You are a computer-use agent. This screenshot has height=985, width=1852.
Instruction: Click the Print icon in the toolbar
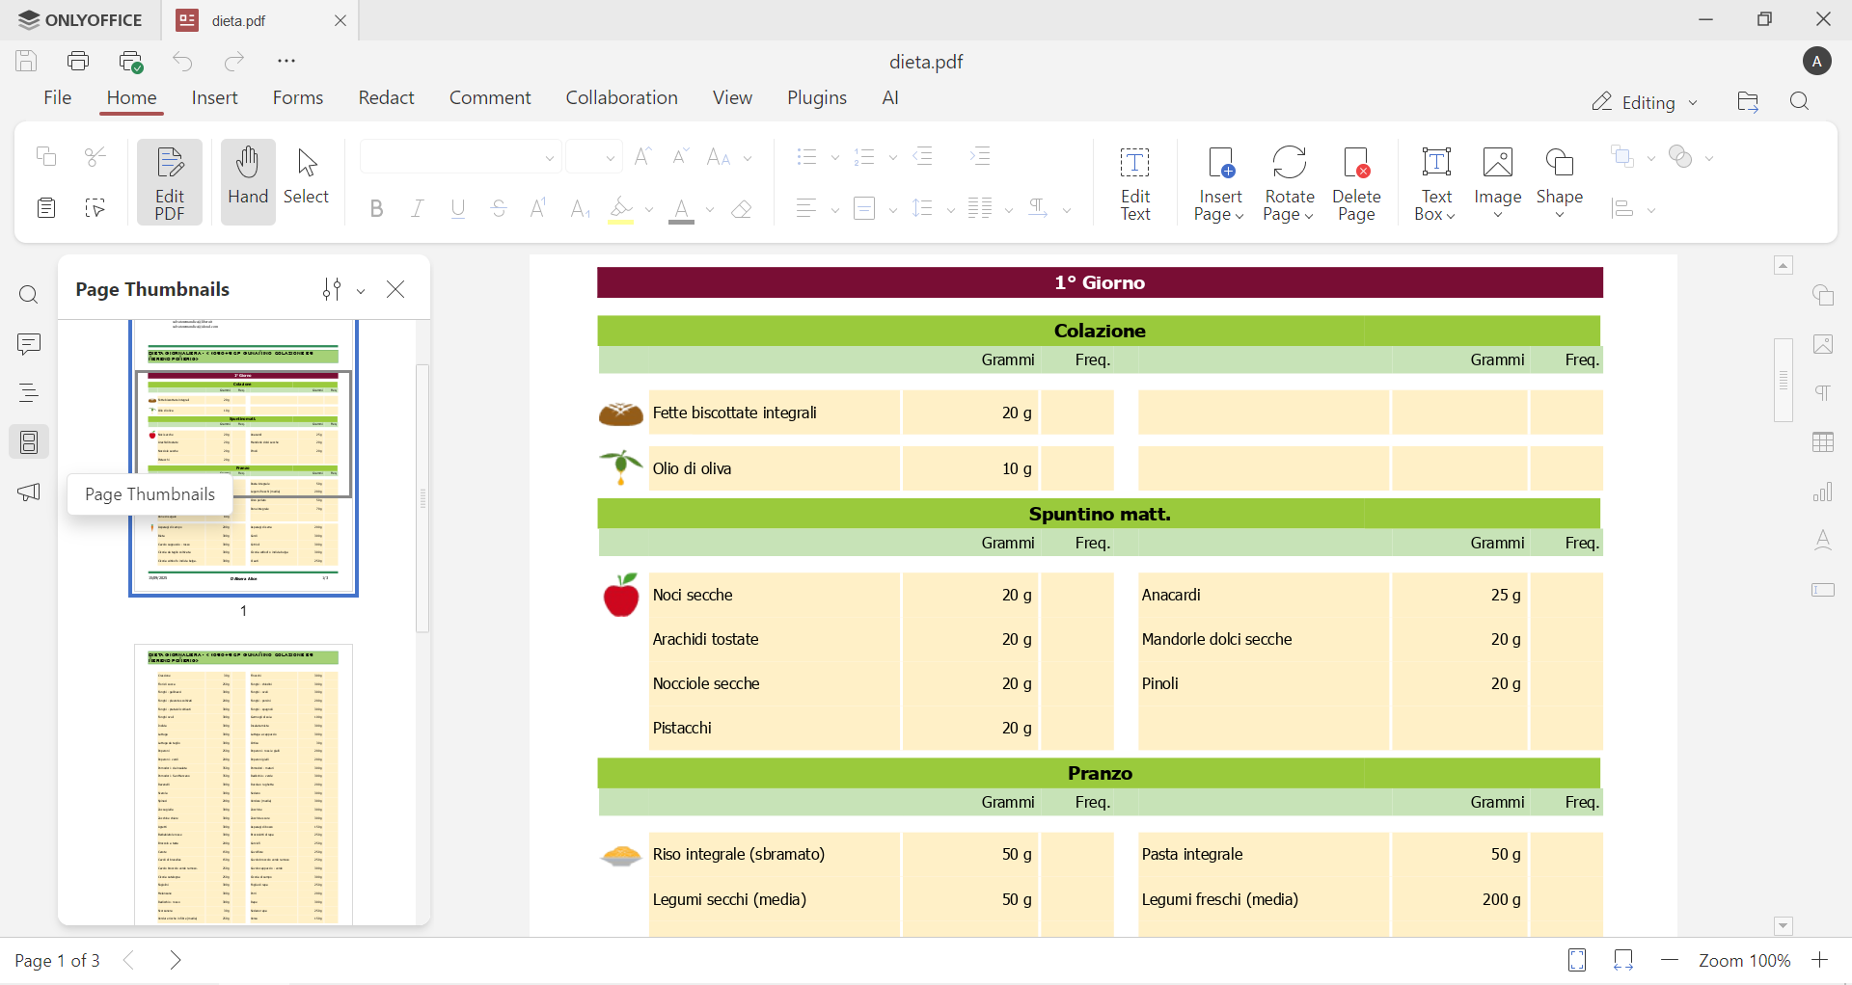(x=78, y=62)
